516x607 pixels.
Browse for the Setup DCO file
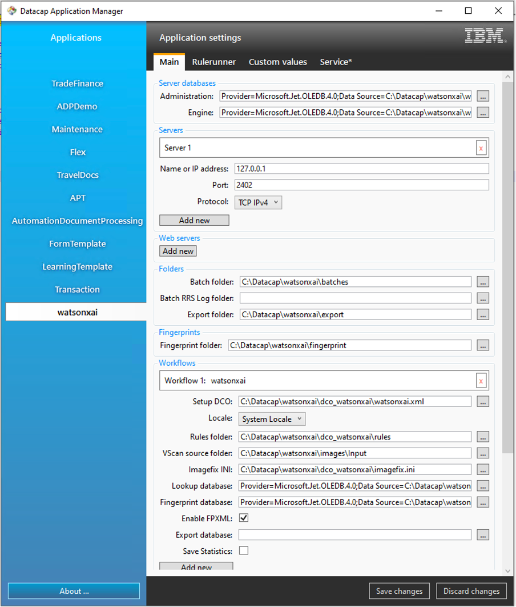[483, 402]
